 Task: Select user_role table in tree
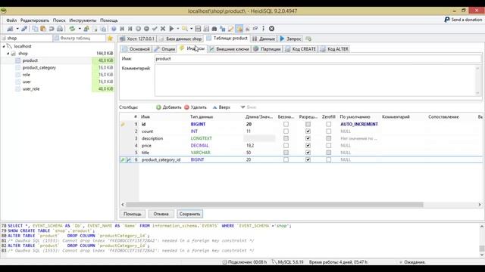point(31,89)
